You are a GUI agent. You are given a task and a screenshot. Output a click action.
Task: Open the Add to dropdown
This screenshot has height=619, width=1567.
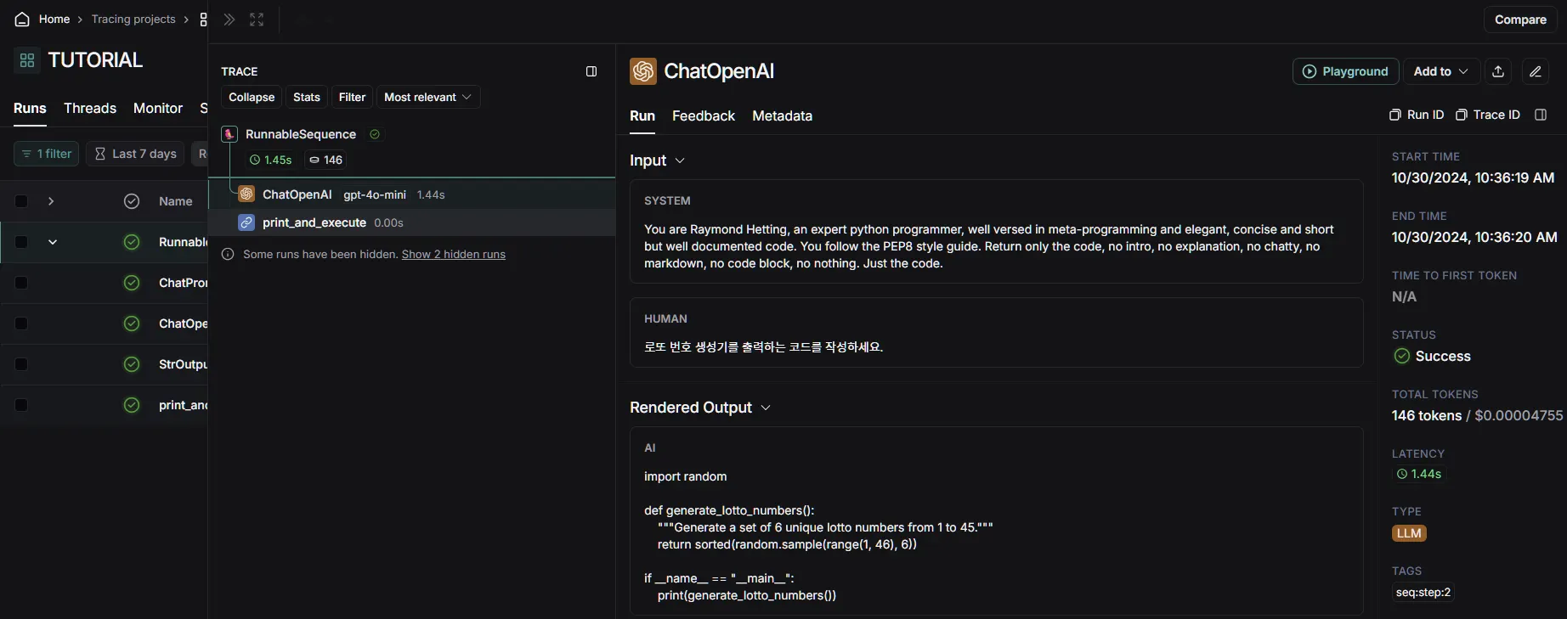click(1441, 71)
